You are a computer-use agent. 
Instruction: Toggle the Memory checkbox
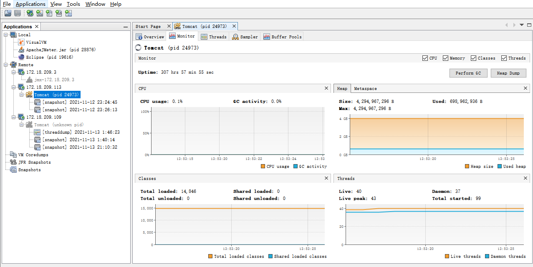(445, 58)
